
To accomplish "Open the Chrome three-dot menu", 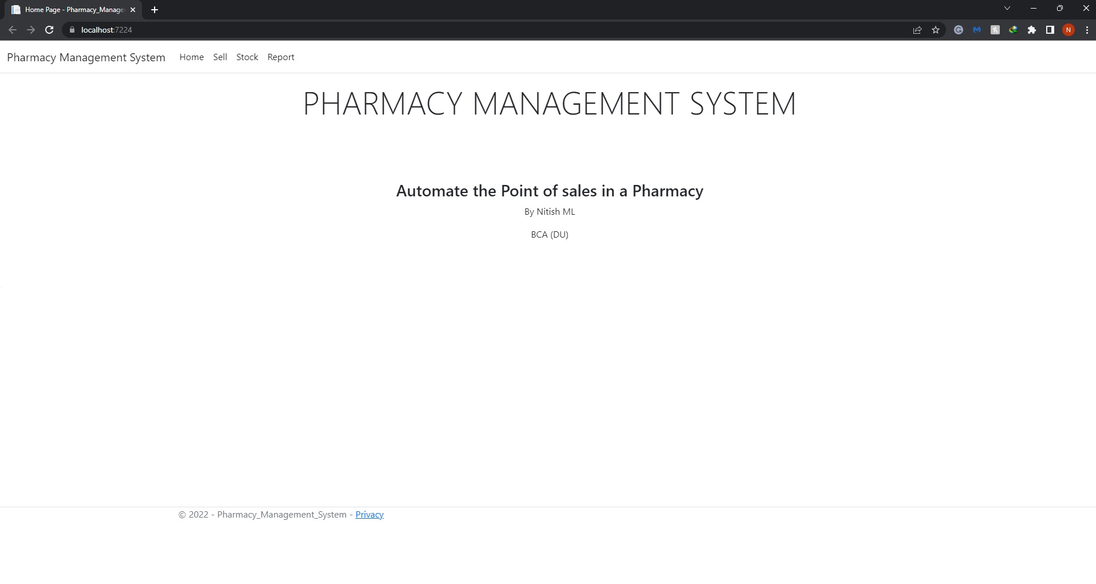I will point(1087,30).
